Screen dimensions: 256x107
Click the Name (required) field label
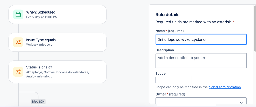170,31
